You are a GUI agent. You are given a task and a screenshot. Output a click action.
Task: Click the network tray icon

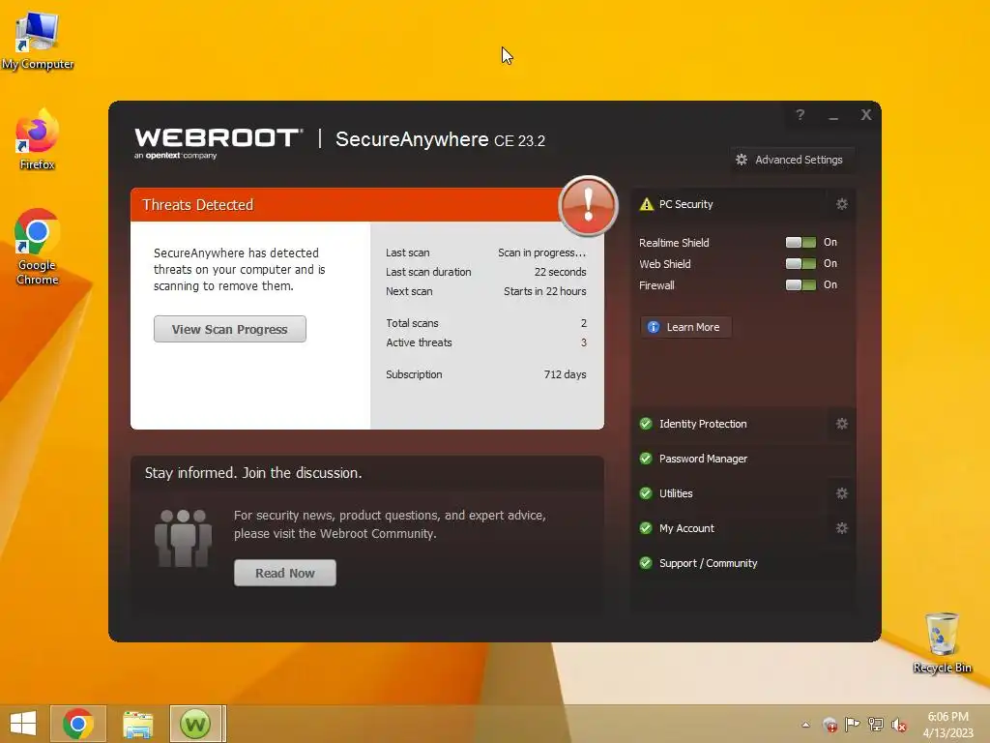tap(876, 725)
